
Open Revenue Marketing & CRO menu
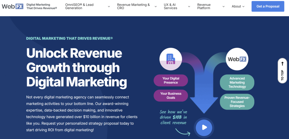[133, 6]
